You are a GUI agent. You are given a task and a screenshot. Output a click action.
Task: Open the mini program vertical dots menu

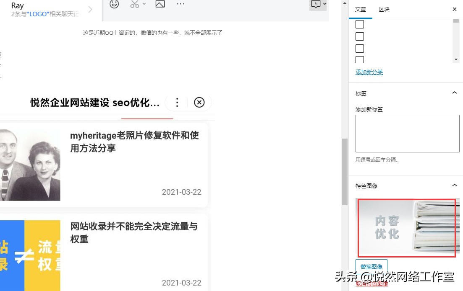[x=177, y=103]
